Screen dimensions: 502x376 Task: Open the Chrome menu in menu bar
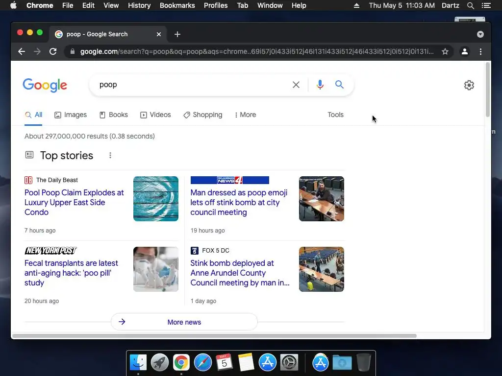click(40, 5)
